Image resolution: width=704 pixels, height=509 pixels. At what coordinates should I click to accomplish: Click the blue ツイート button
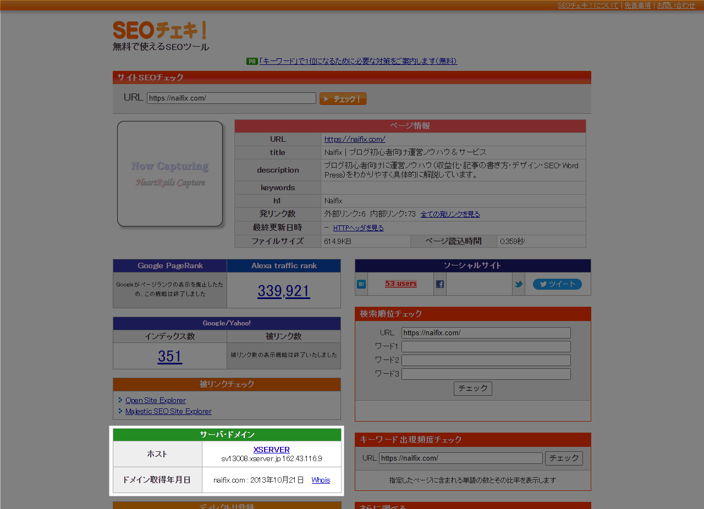557,284
